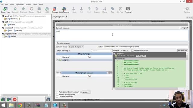
Task: Open the Terminal toolbar icon
Action: [128, 10]
